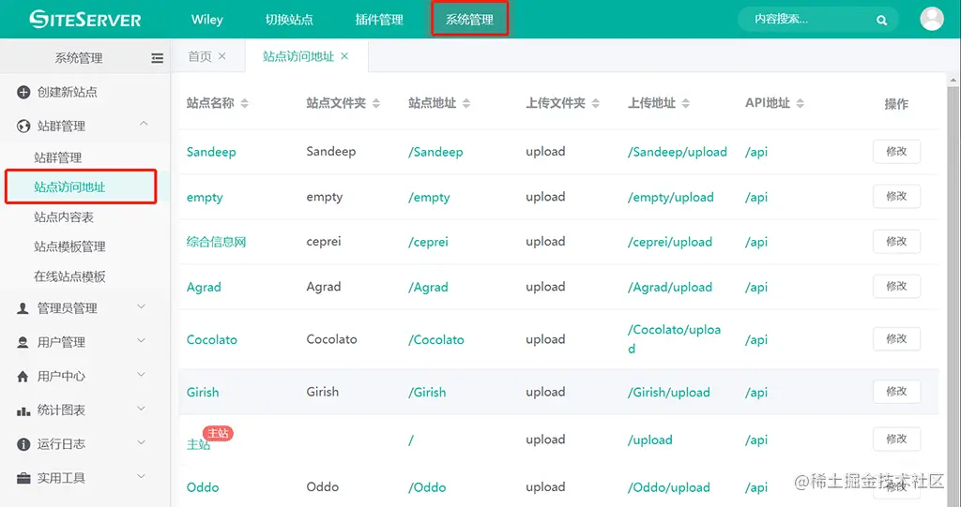Image resolution: width=961 pixels, height=507 pixels.
Task: Close the 站点访问地址 tab
Action: (344, 55)
